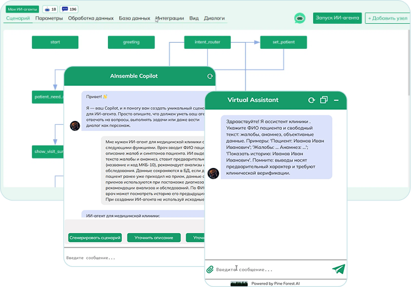Click the refresh icon in AInsemble Copilot header

(x=210, y=76)
